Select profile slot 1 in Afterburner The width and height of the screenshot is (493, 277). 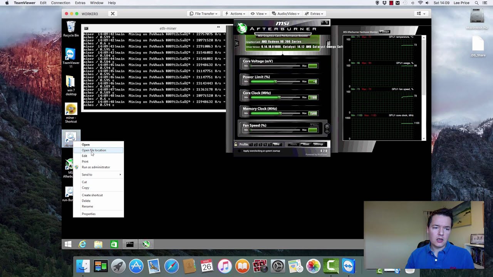click(x=251, y=144)
